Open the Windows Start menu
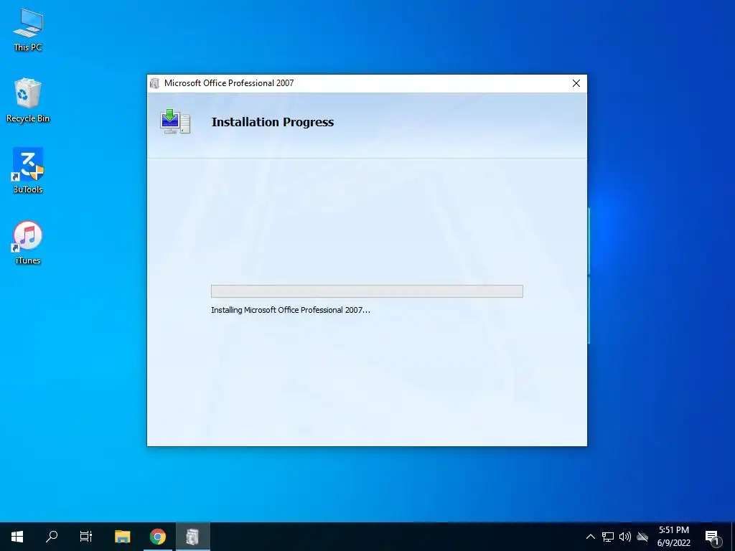This screenshot has width=735, height=551. click(x=17, y=537)
